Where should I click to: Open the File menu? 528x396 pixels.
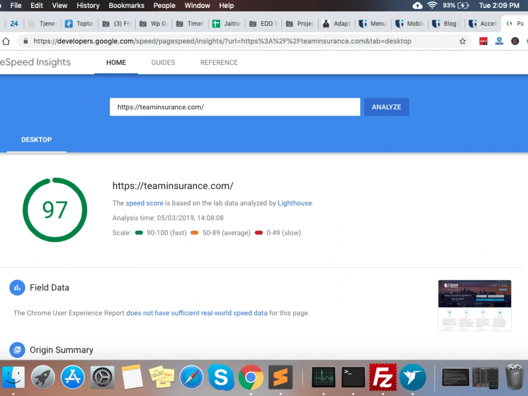point(16,5)
